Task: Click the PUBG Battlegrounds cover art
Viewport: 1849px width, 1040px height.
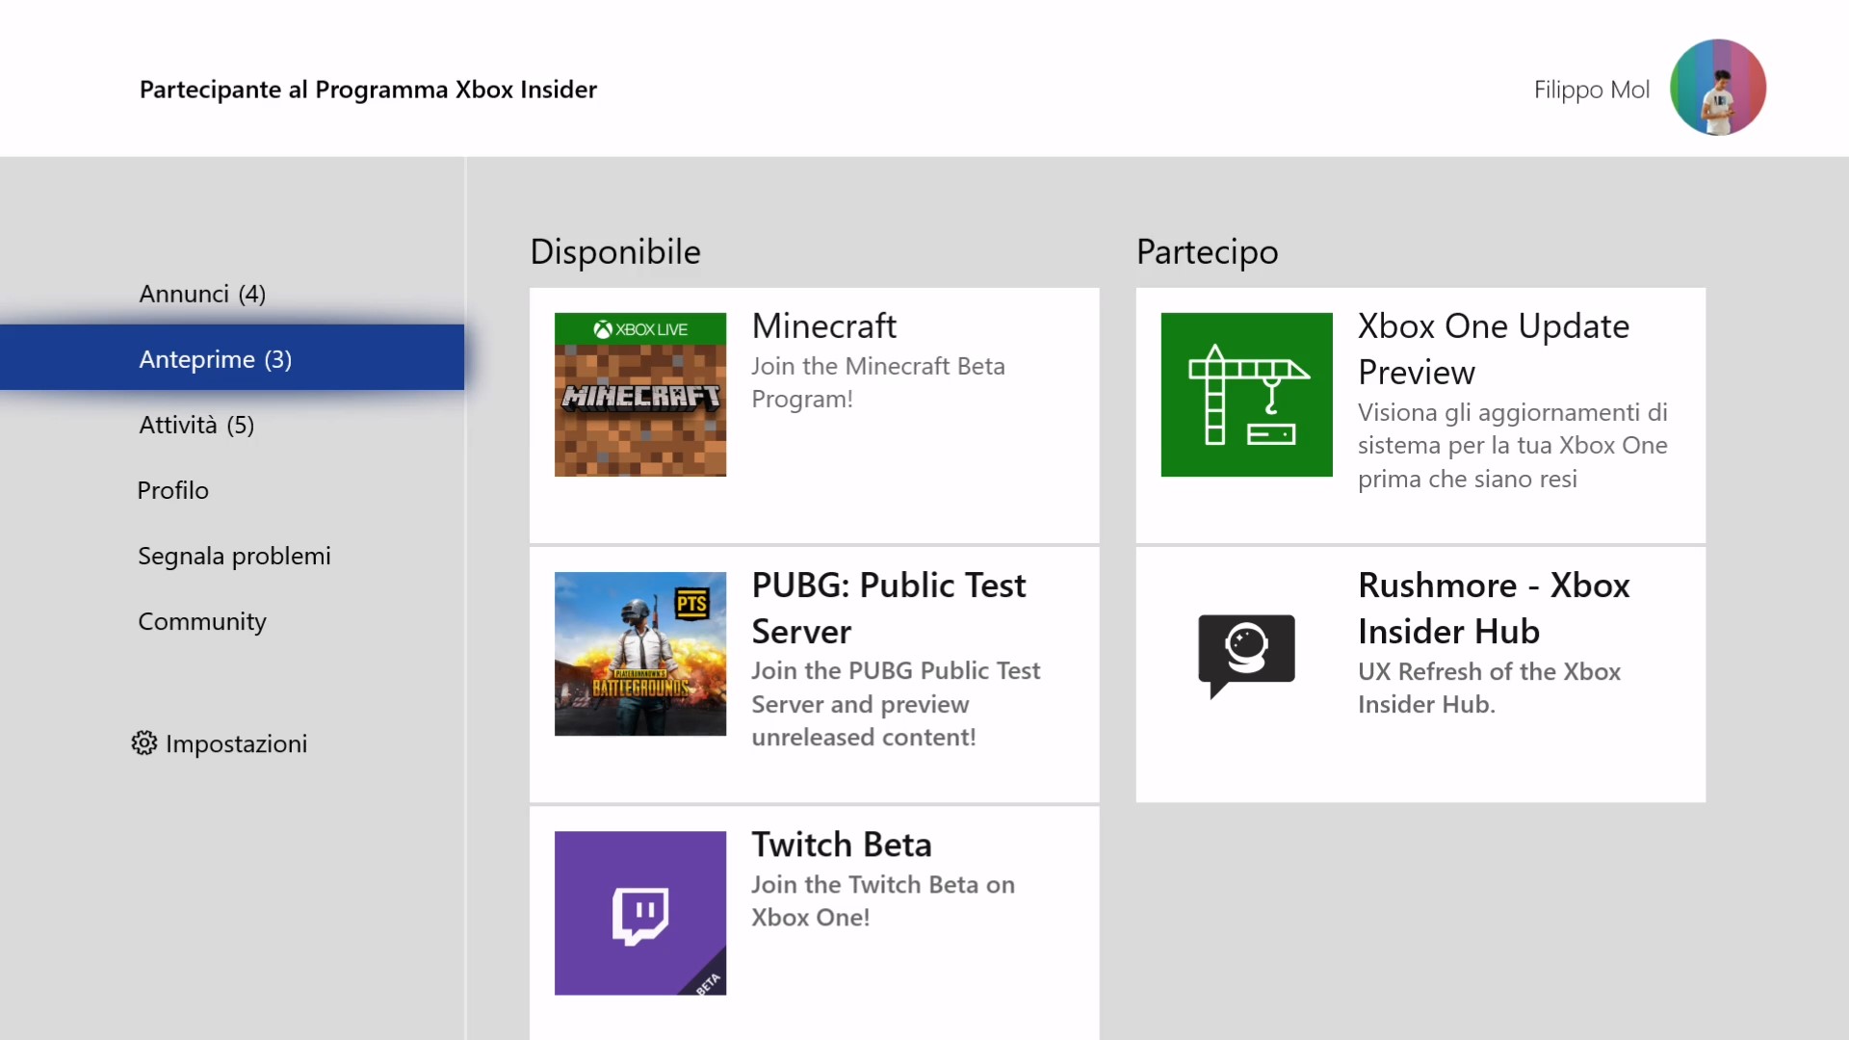Action: [x=640, y=654]
